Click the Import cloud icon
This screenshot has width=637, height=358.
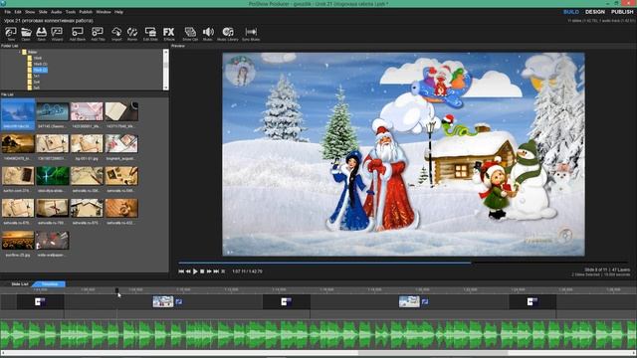(116, 34)
